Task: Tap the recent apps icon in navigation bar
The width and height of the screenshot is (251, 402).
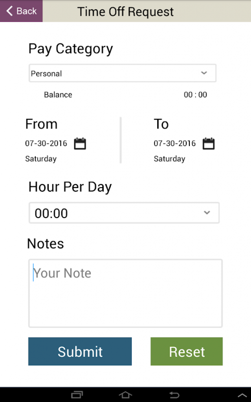Action: pyautogui.click(x=77, y=395)
